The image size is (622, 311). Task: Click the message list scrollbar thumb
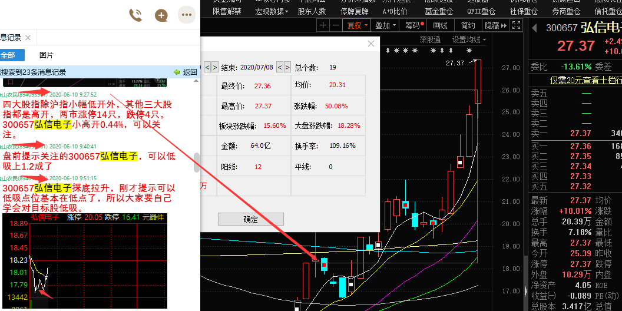coord(197,163)
